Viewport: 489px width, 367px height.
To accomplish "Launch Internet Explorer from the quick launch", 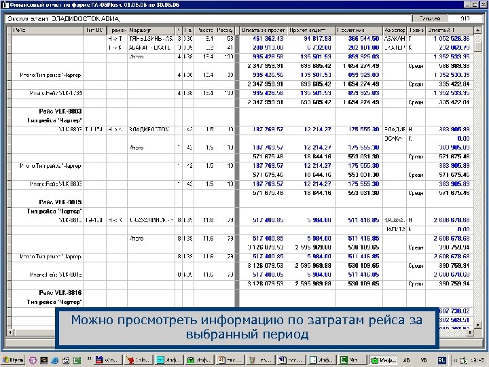I will [x=55, y=360].
